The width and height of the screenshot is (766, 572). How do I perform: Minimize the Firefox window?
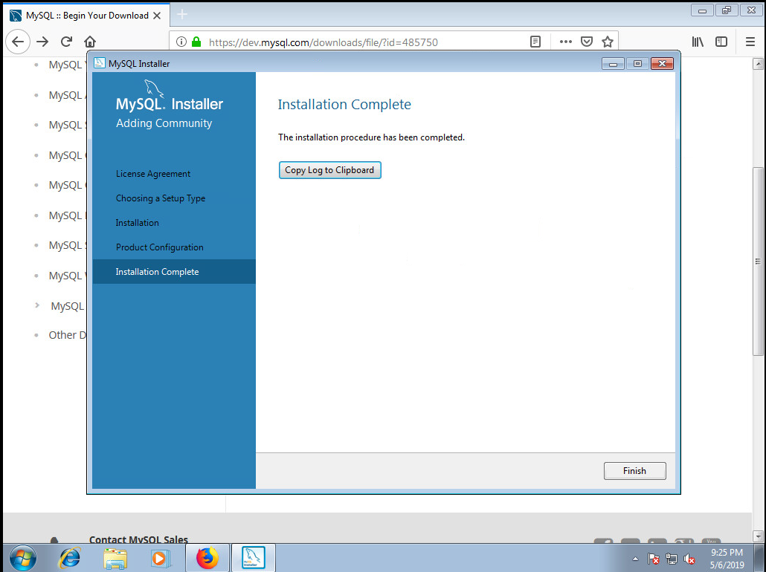click(703, 10)
